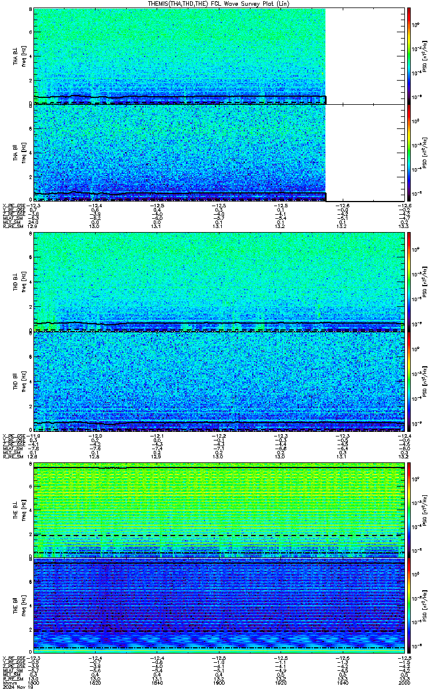Screen dimensions: 432x691
Task: Click the 1920 time tick label
Action: (x=280, y=683)
